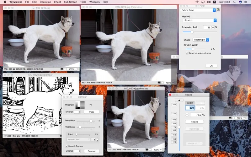
Task: Click the Paint slider handle
Action: (x=77, y=134)
